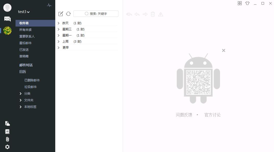Open the test3 account dropdown
This screenshot has height=152, width=274.
point(24,12)
